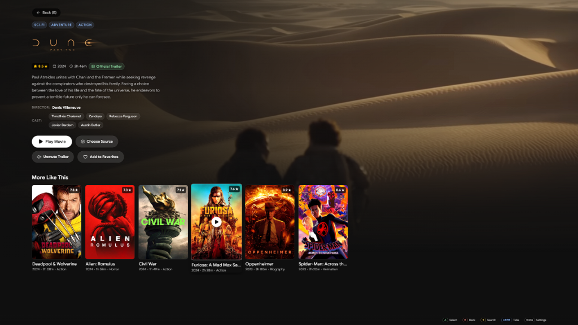578x325 pixels.
Task: Click the 'Spider-Man: Across th...' title text
Action: (322, 264)
